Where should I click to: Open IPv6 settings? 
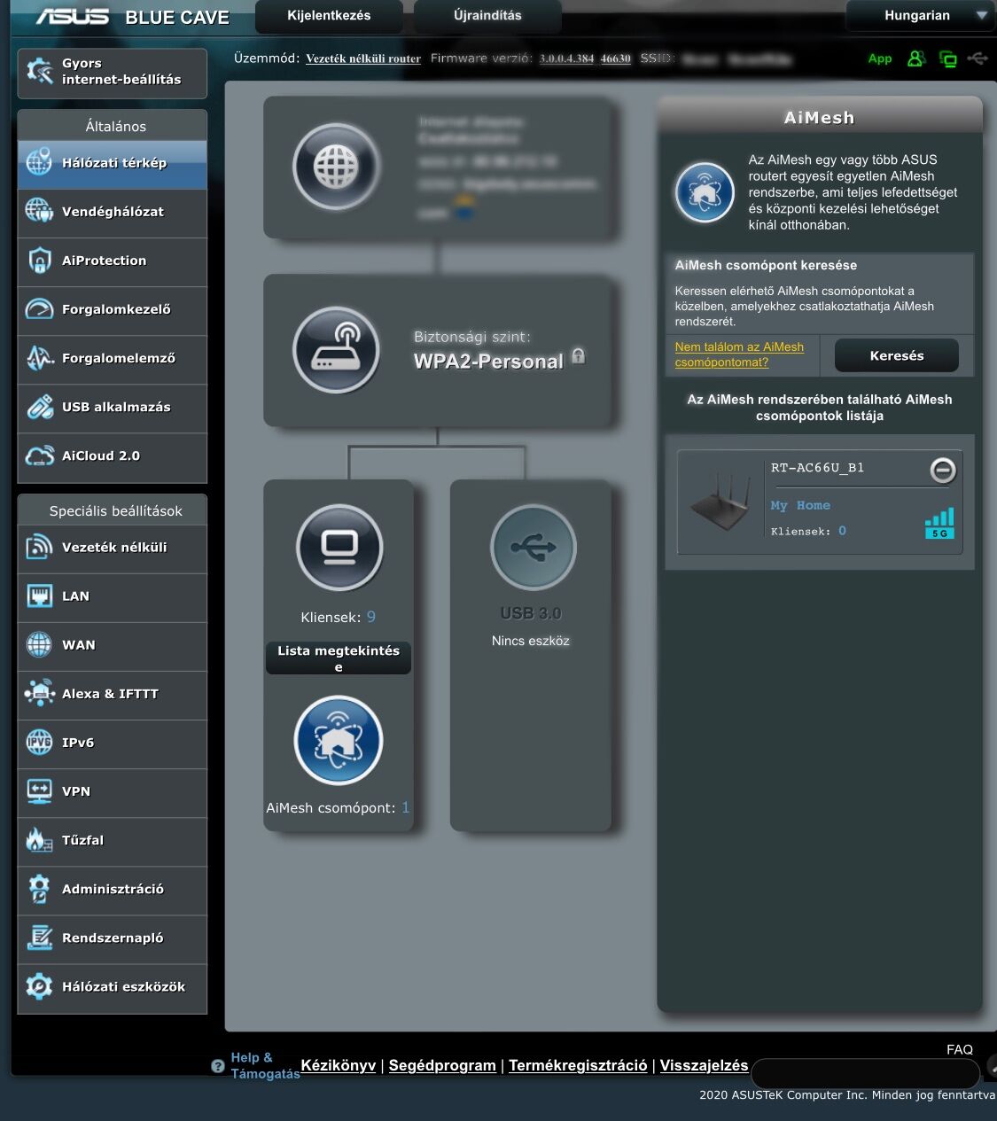click(x=113, y=743)
